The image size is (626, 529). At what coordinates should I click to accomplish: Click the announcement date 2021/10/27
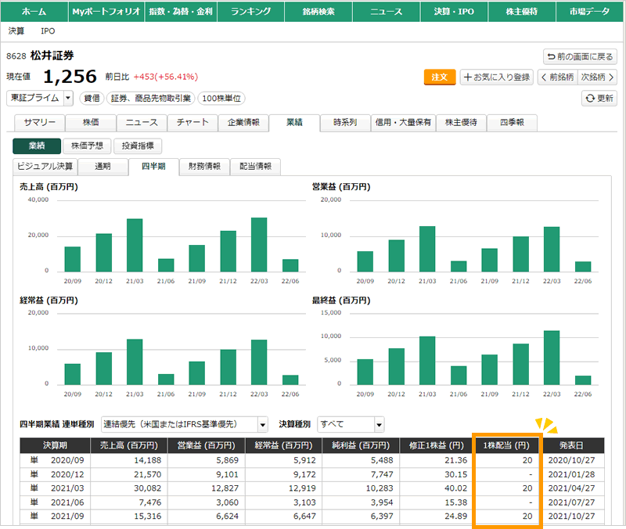(x=571, y=516)
